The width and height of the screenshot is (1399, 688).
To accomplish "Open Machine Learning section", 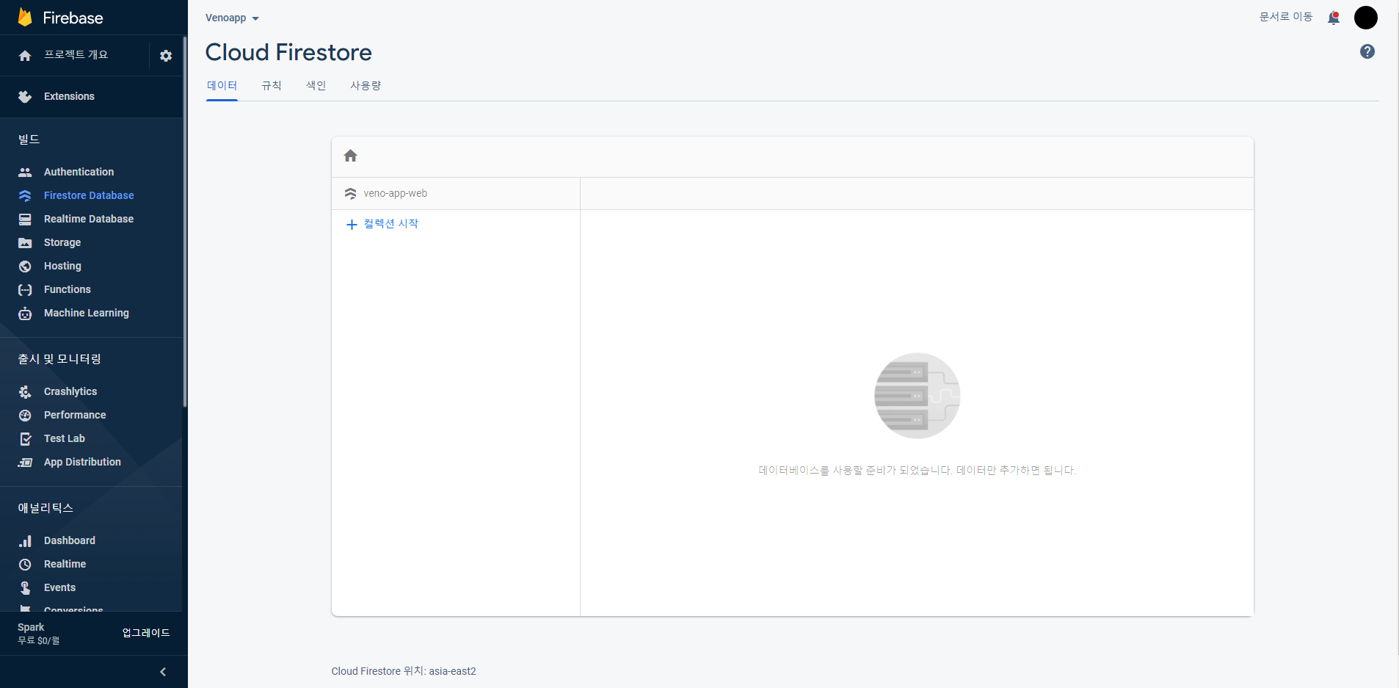I will click(87, 313).
